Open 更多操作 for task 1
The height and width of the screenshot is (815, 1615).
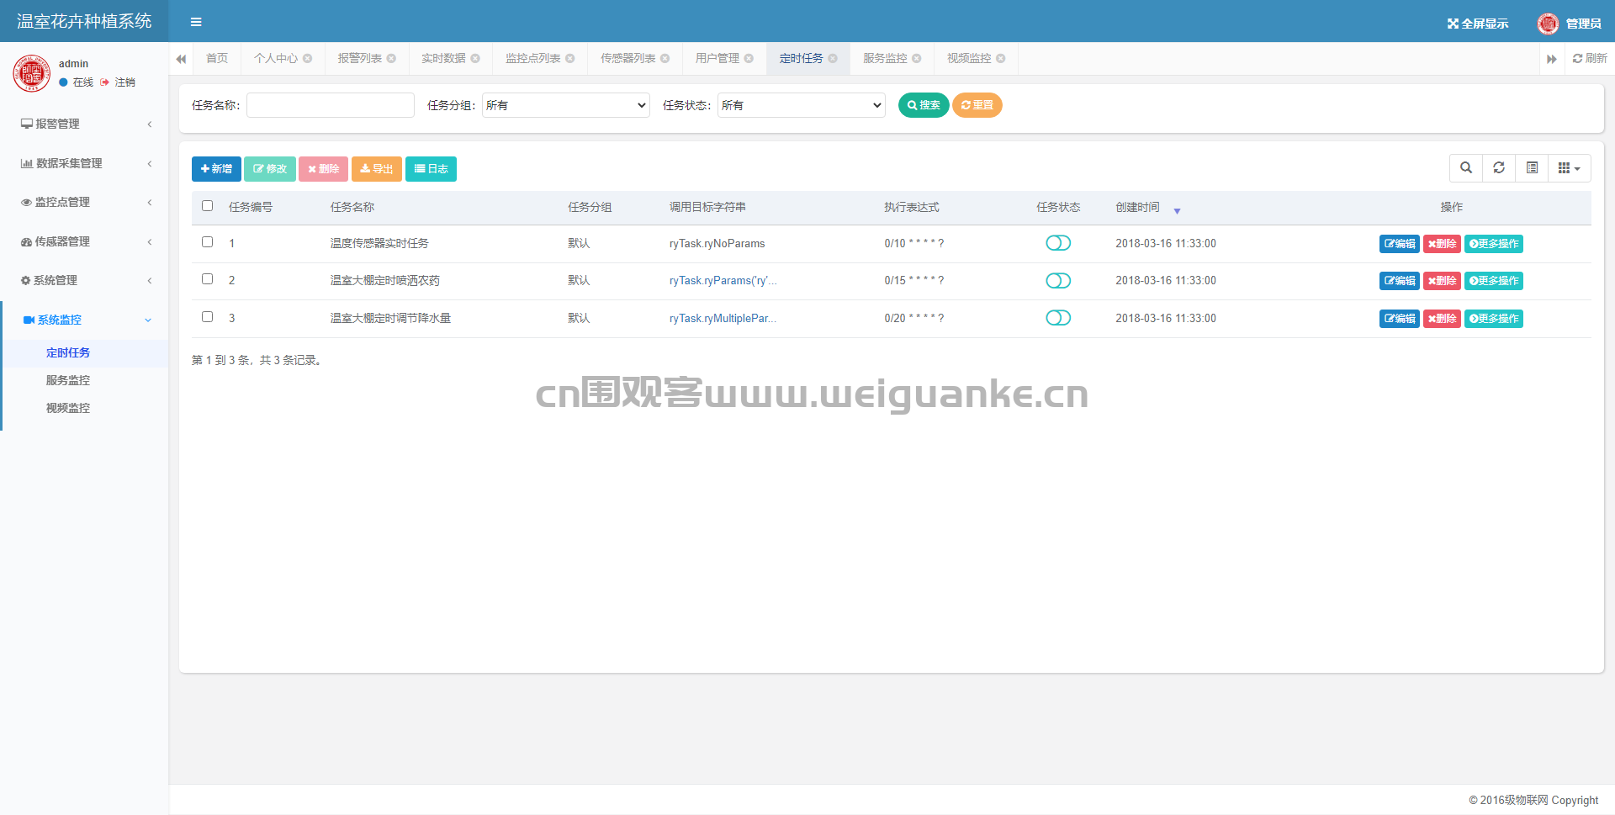click(1494, 244)
